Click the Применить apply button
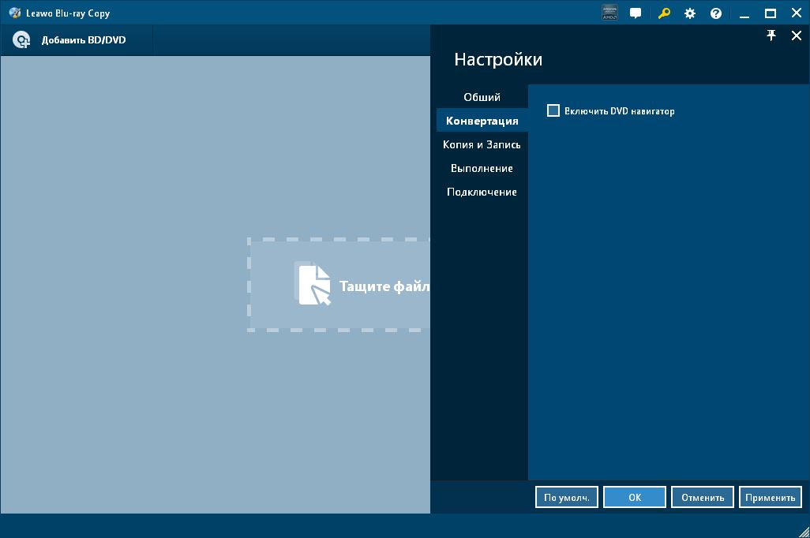The width and height of the screenshot is (810, 538). pos(771,497)
